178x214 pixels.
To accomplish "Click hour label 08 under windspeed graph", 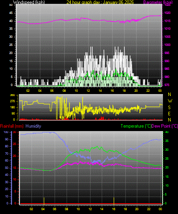I will click(x=64, y=91).
